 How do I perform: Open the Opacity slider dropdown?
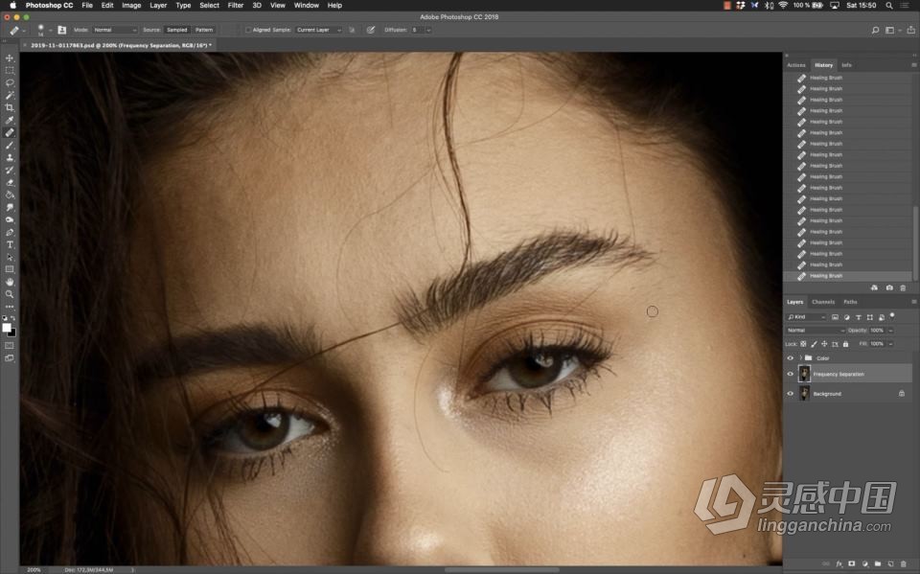(x=890, y=331)
